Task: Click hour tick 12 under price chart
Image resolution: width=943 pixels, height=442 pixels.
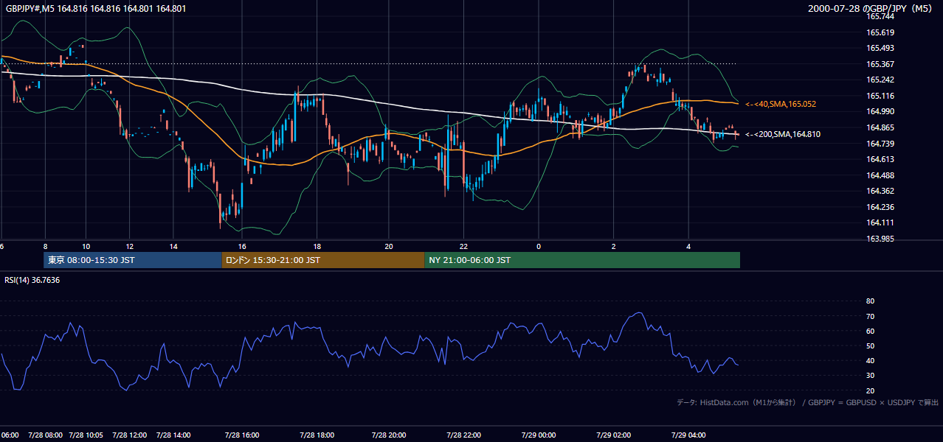Action: [x=130, y=246]
